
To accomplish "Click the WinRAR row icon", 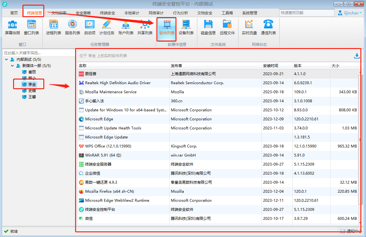I will (81, 155).
